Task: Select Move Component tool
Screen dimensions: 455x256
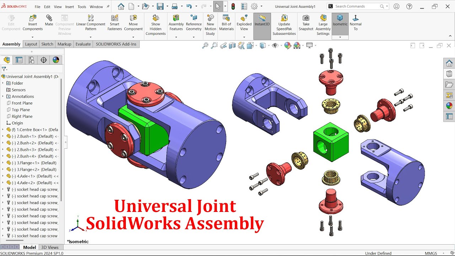Action: click(x=133, y=23)
